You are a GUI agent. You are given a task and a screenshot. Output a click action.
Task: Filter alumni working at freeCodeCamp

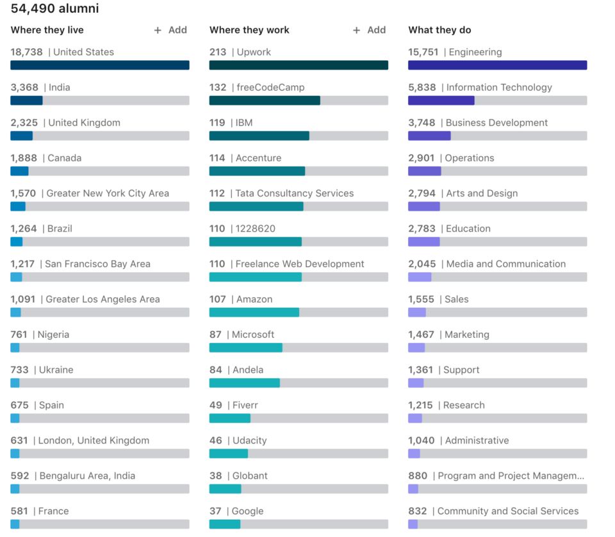298,100
